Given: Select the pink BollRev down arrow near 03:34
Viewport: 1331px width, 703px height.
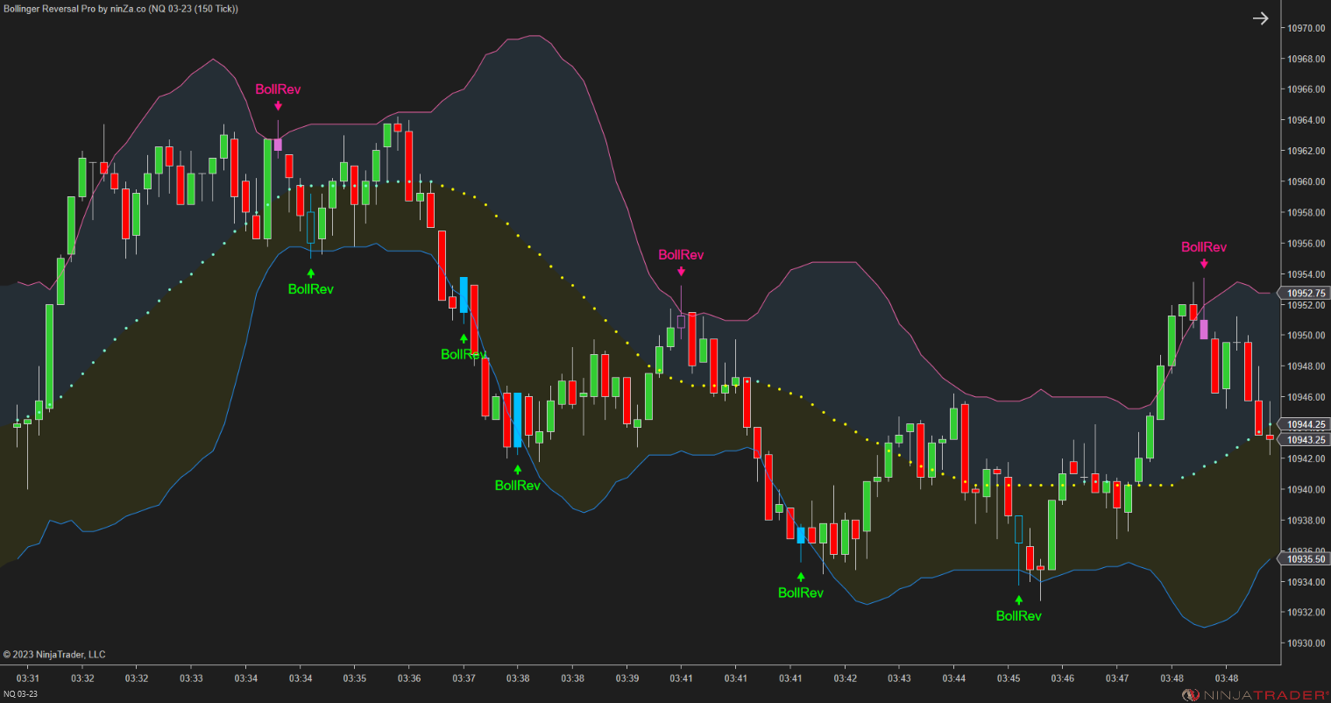Looking at the screenshot, I should (278, 104).
